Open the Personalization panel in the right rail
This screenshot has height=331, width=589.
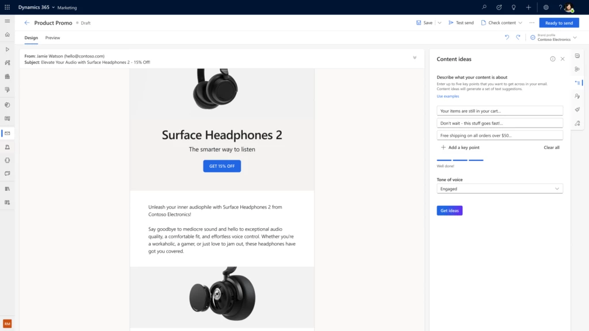(x=577, y=96)
